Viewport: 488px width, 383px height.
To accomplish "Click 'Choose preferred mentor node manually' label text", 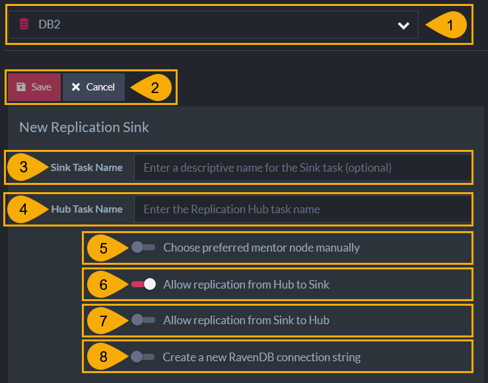I will pos(261,248).
